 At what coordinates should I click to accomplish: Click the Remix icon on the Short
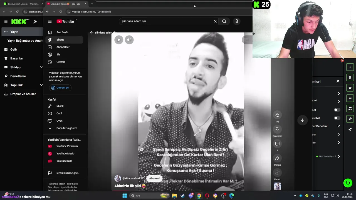277,172
